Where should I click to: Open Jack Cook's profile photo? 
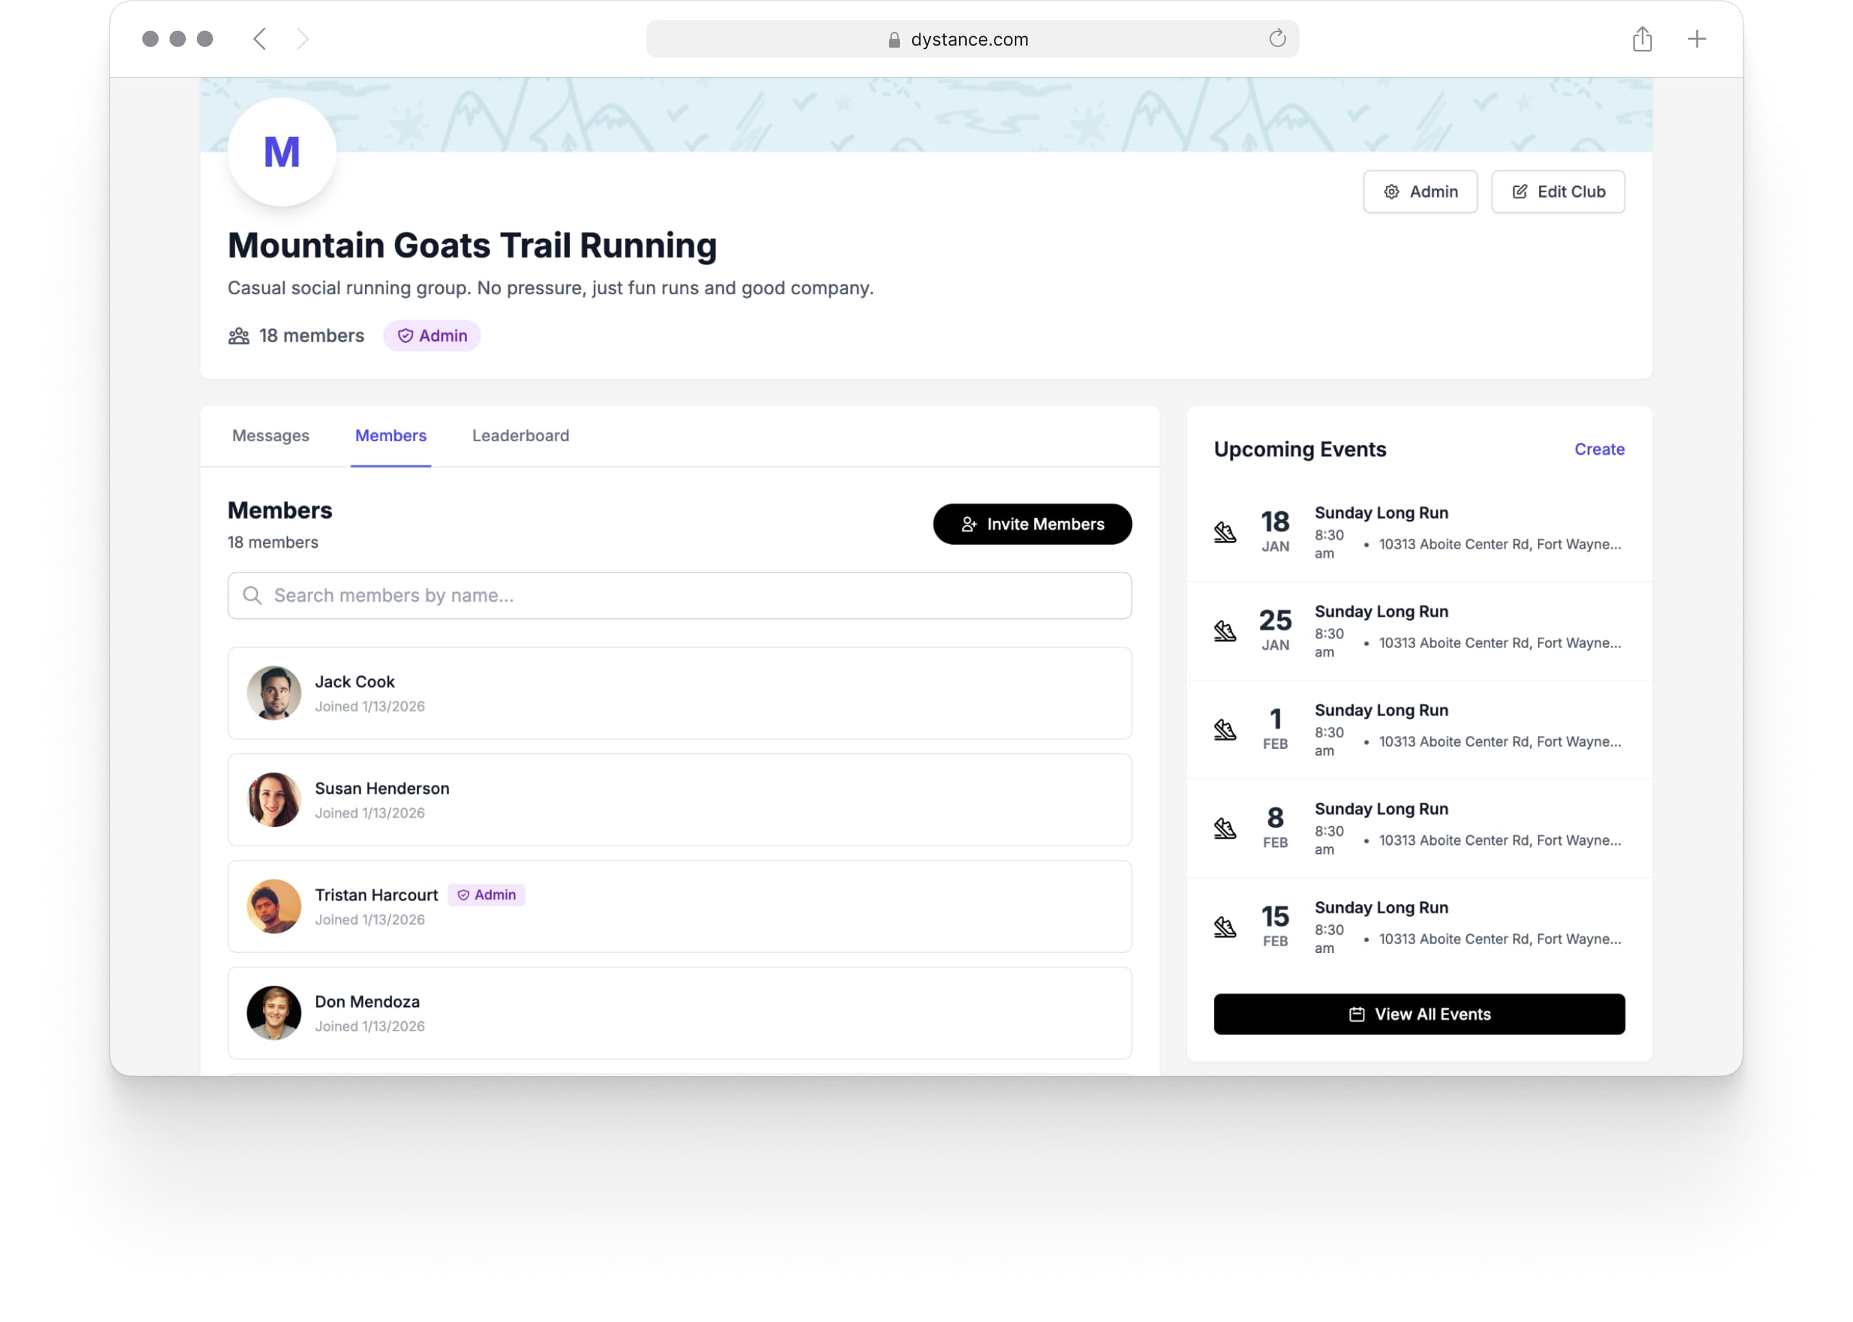point(274,693)
